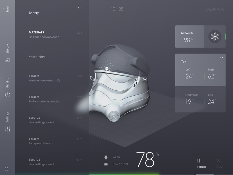Viewport: 233px width, 175px height.
Task: Abort the print with the X button
Action: pos(219,161)
